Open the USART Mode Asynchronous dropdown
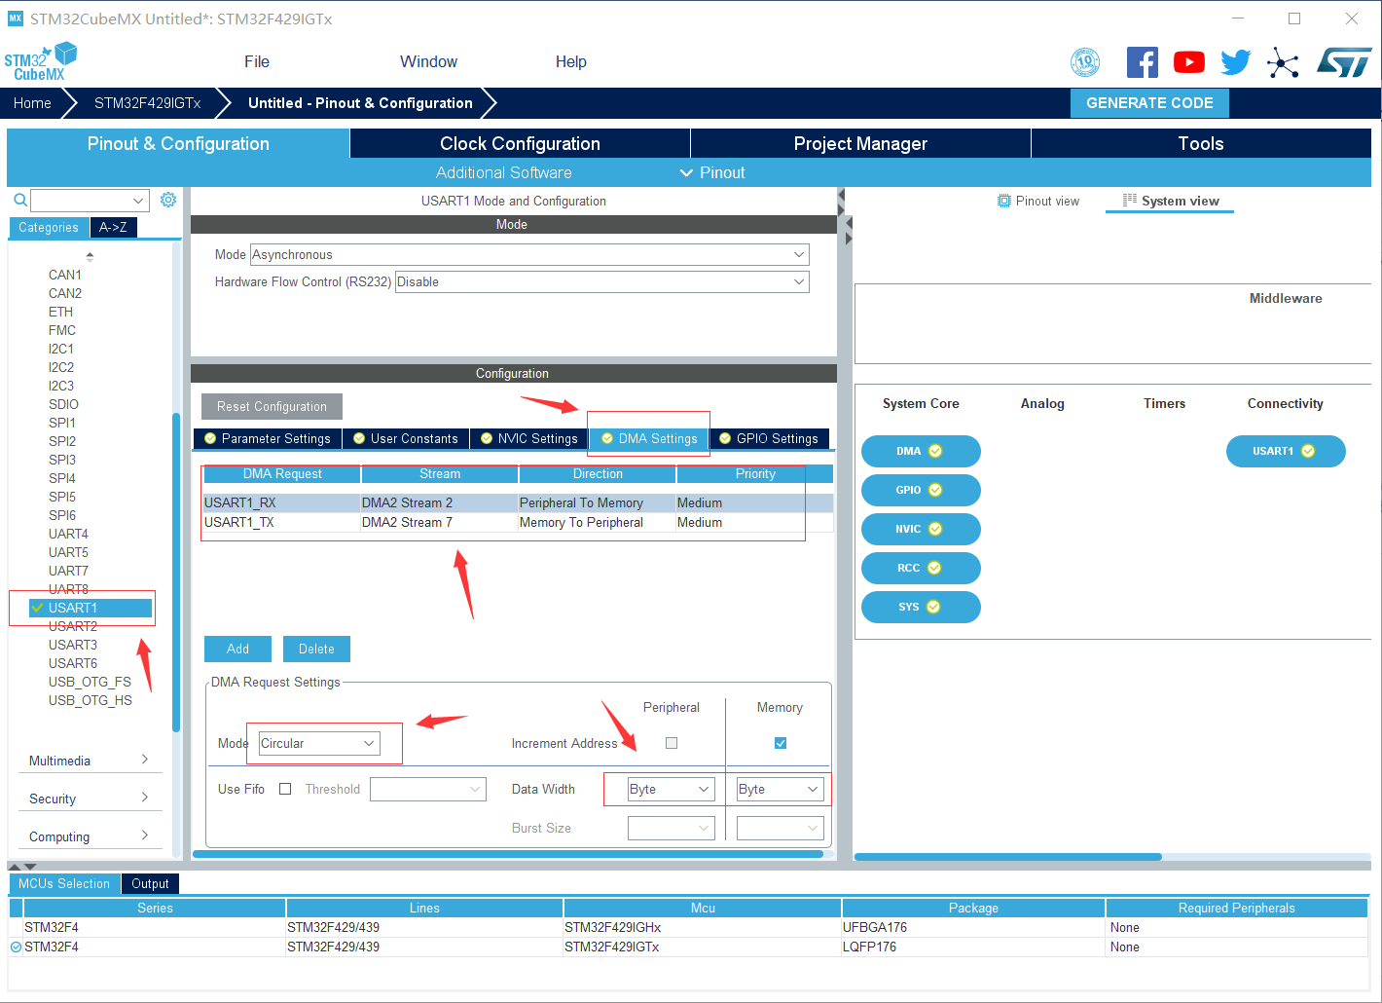The width and height of the screenshot is (1382, 1003). (x=529, y=254)
